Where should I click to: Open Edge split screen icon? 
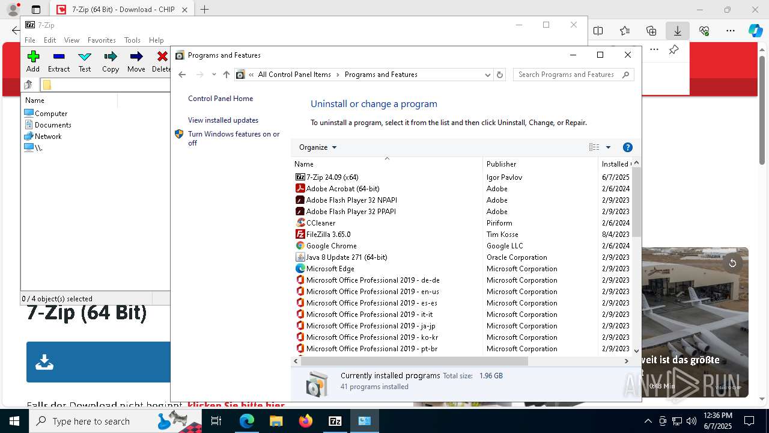pos(598,31)
